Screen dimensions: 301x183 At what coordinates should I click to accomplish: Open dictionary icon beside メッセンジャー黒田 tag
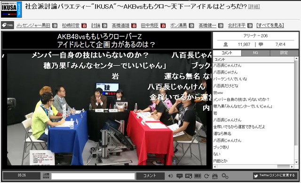[55, 25]
